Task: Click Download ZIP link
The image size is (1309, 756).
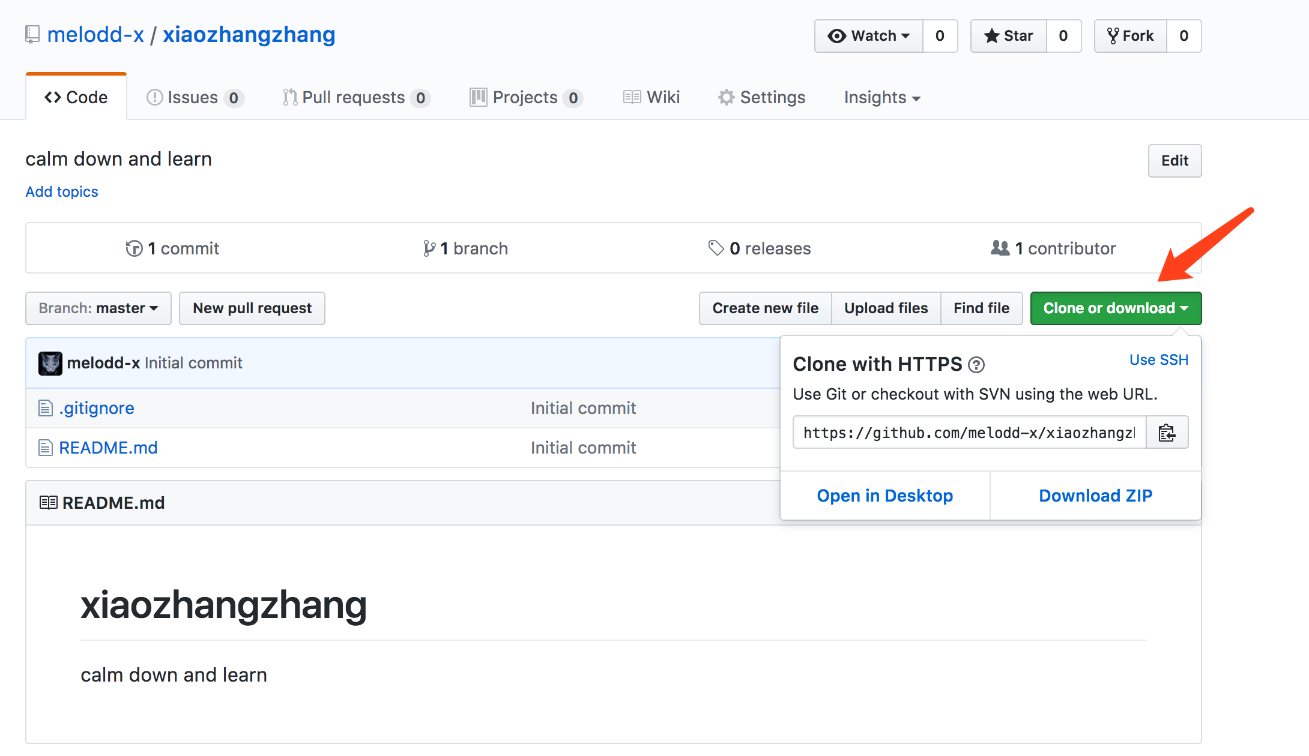Action: [x=1095, y=496]
